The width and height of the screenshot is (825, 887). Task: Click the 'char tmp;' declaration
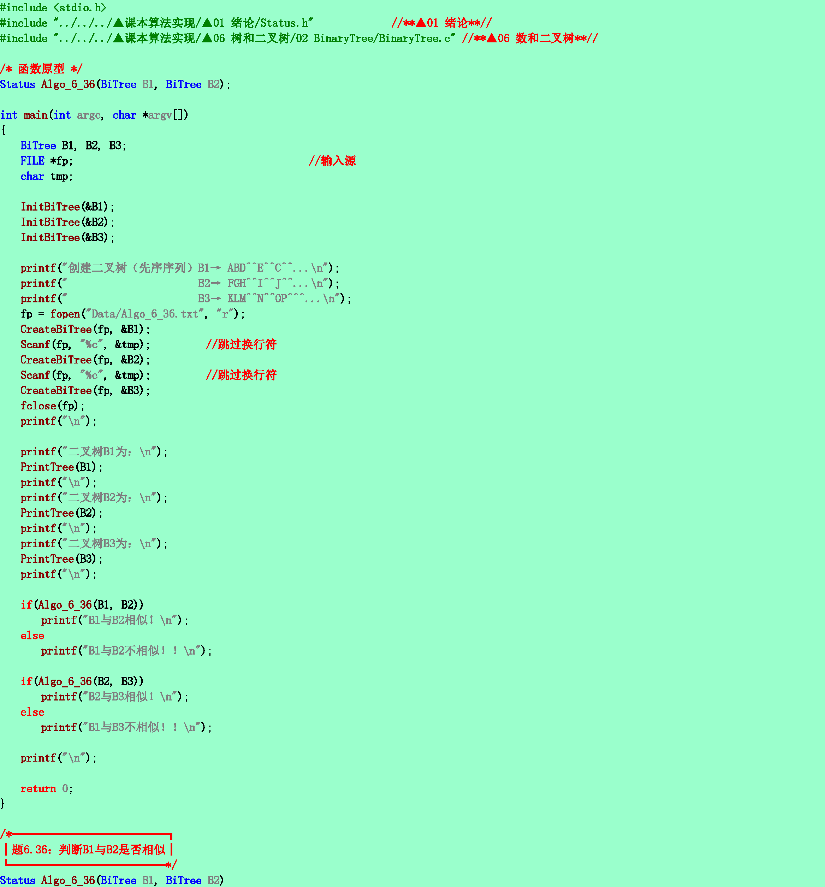pos(46,176)
